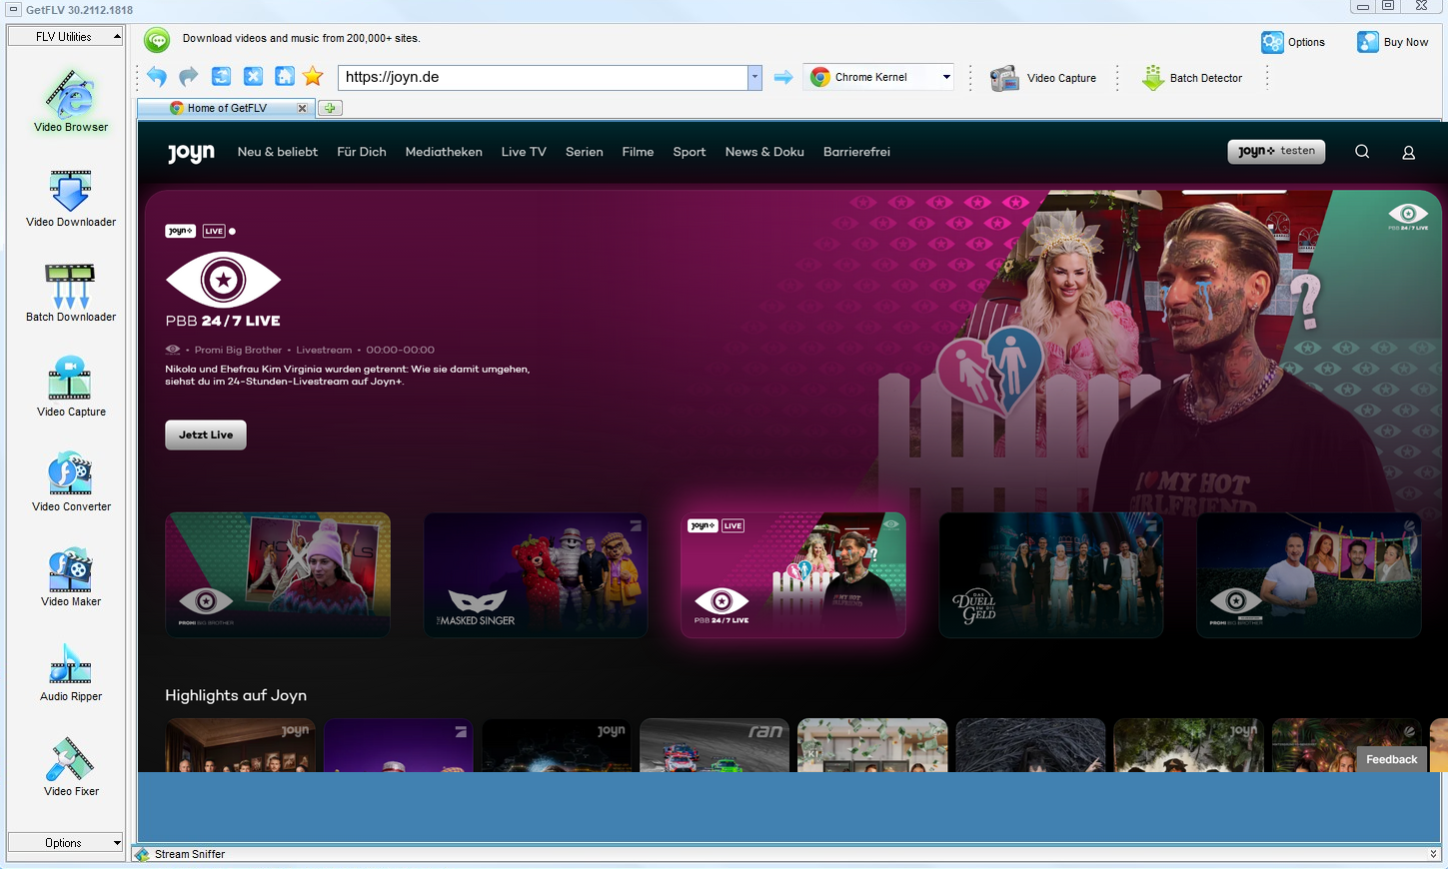
Task: Click the Joyn logo
Action: point(191,153)
